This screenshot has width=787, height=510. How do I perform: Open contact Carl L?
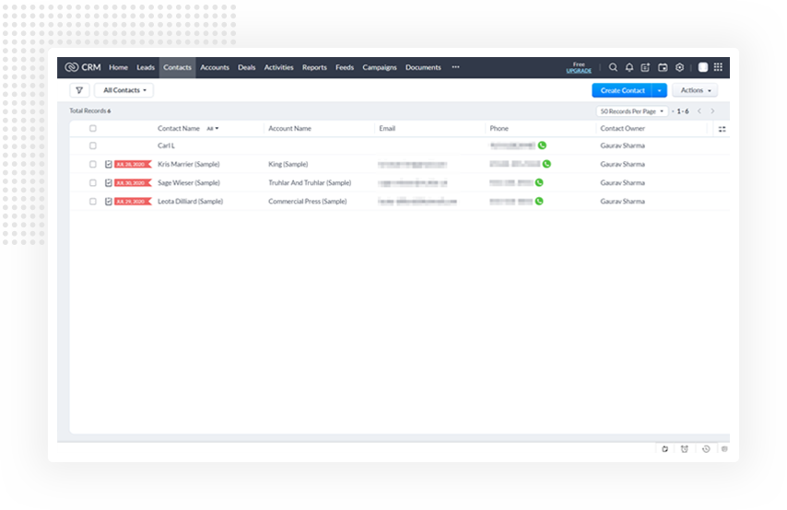tap(166, 145)
